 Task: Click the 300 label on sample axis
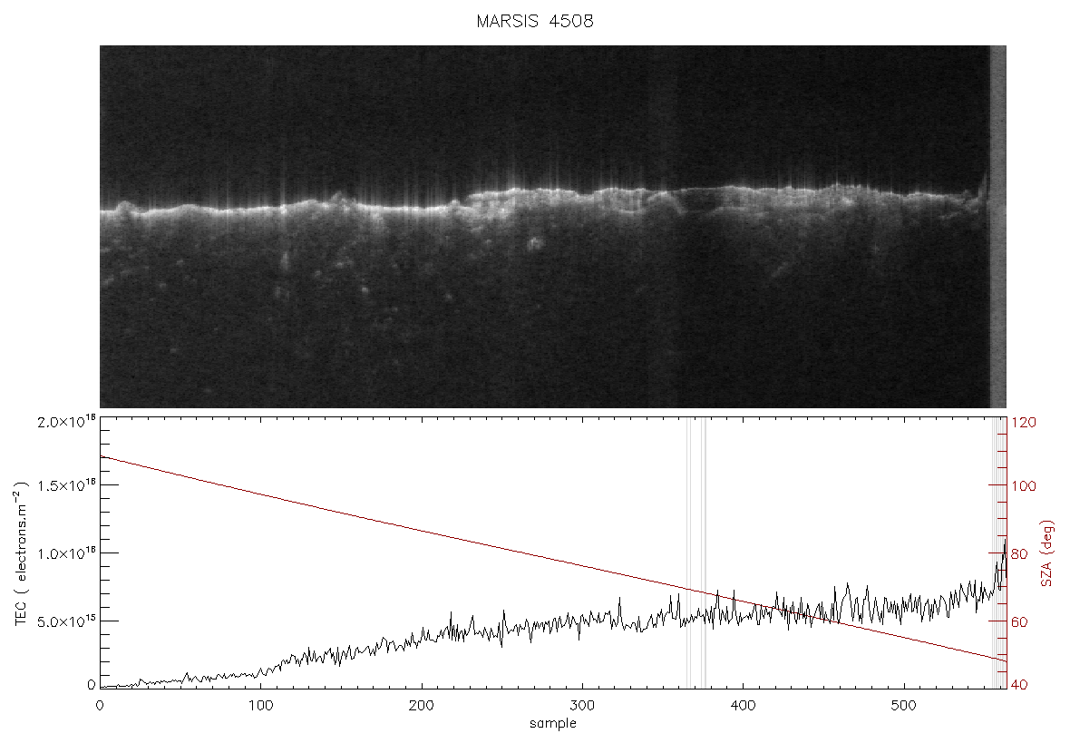pyautogui.click(x=582, y=705)
